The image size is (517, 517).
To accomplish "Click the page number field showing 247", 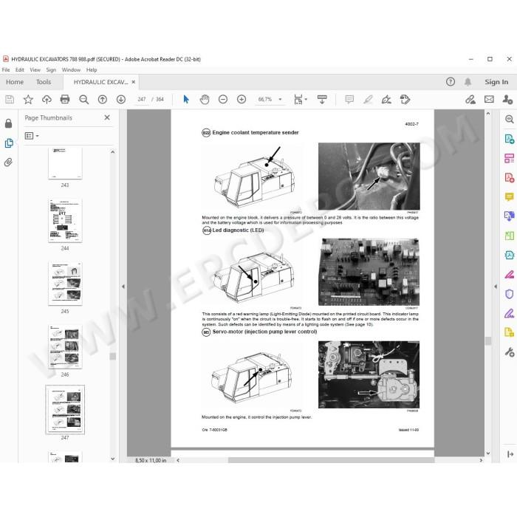I will click(x=142, y=99).
